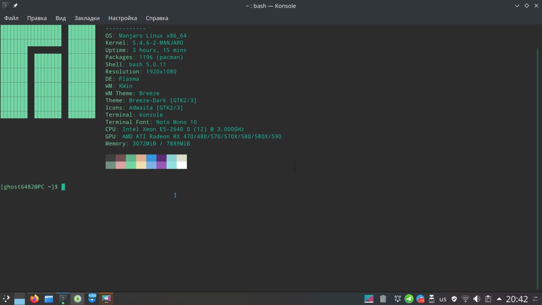Open the screen recorder taskbar icon
The height and width of the screenshot is (305, 542).
(106, 299)
